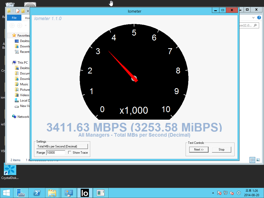
Task: Switch Explorer to the details view button
Action: tap(252, 160)
